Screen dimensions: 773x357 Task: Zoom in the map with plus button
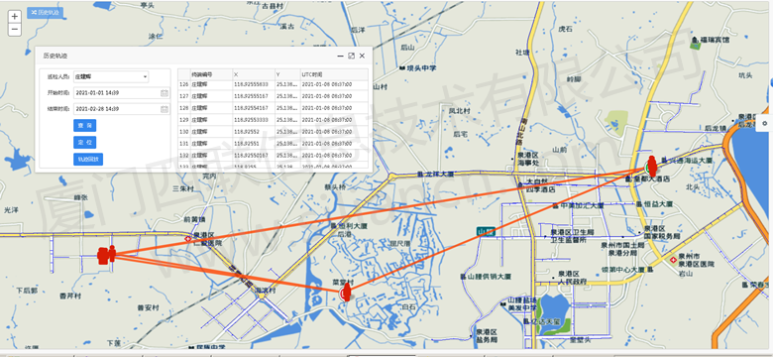(x=15, y=16)
